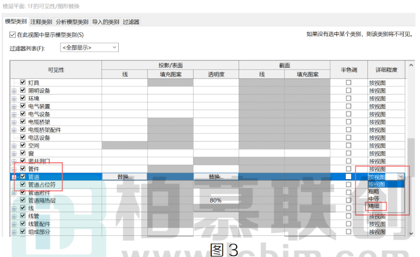This screenshot has width=420, height=257.
Task: Select the 电话设备 row label
Action: click(x=39, y=138)
